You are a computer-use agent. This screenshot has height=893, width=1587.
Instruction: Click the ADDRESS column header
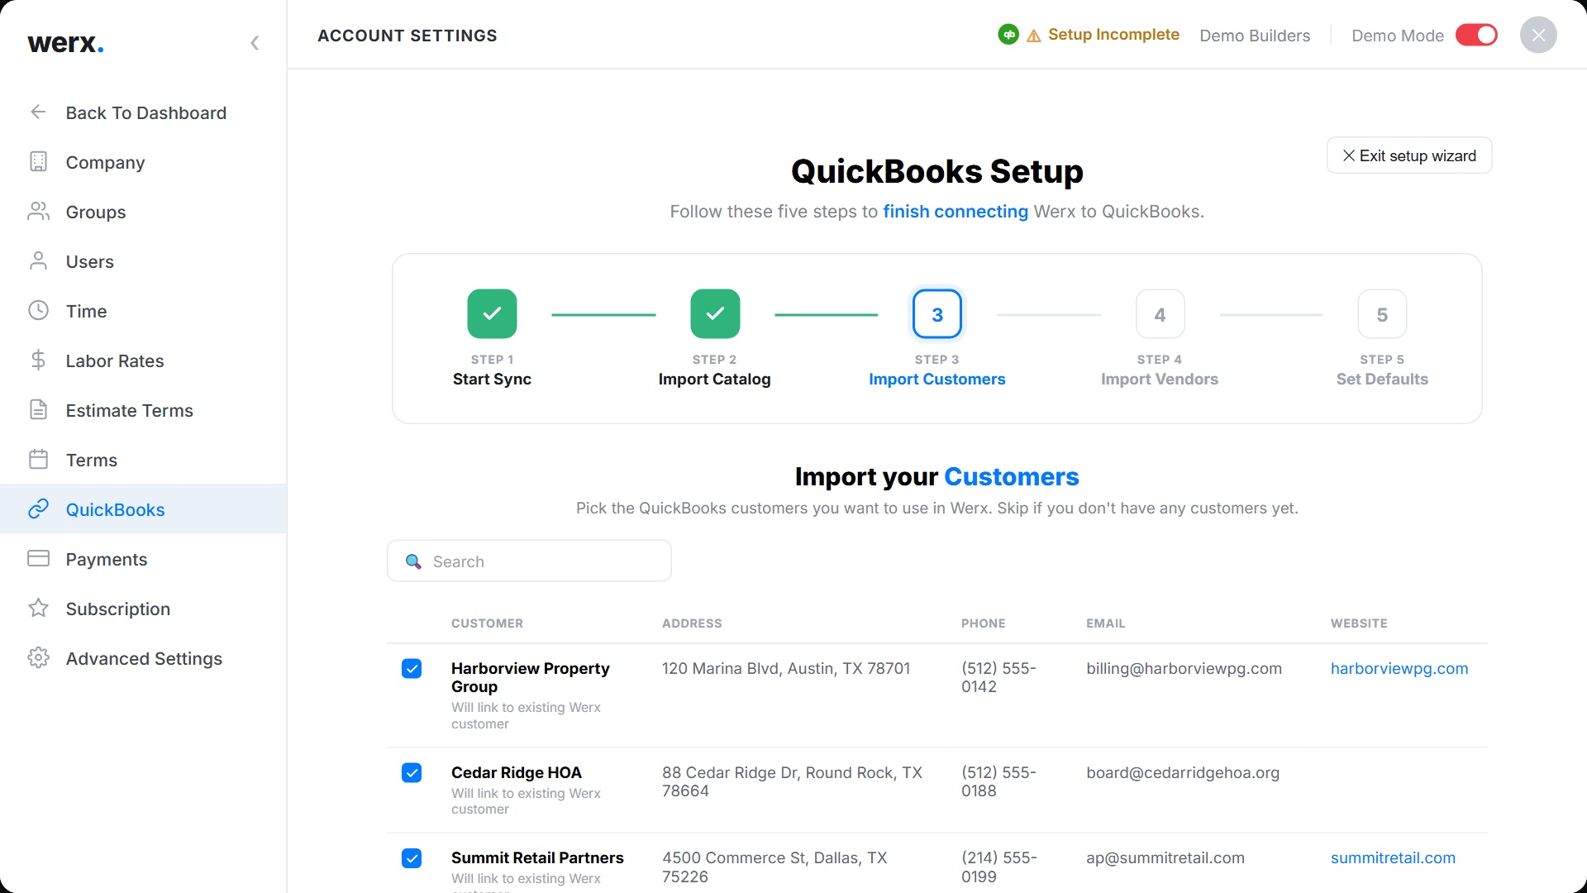pyautogui.click(x=692, y=623)
